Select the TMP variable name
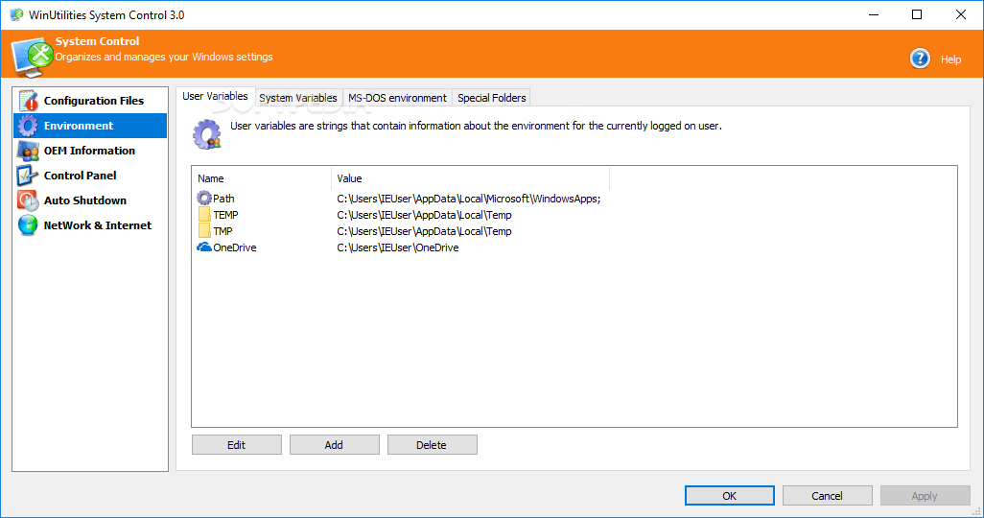984x518 pixels. [x=223, y=231]
